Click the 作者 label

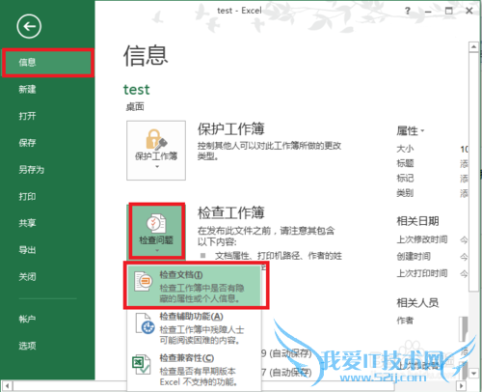point(405,321)
